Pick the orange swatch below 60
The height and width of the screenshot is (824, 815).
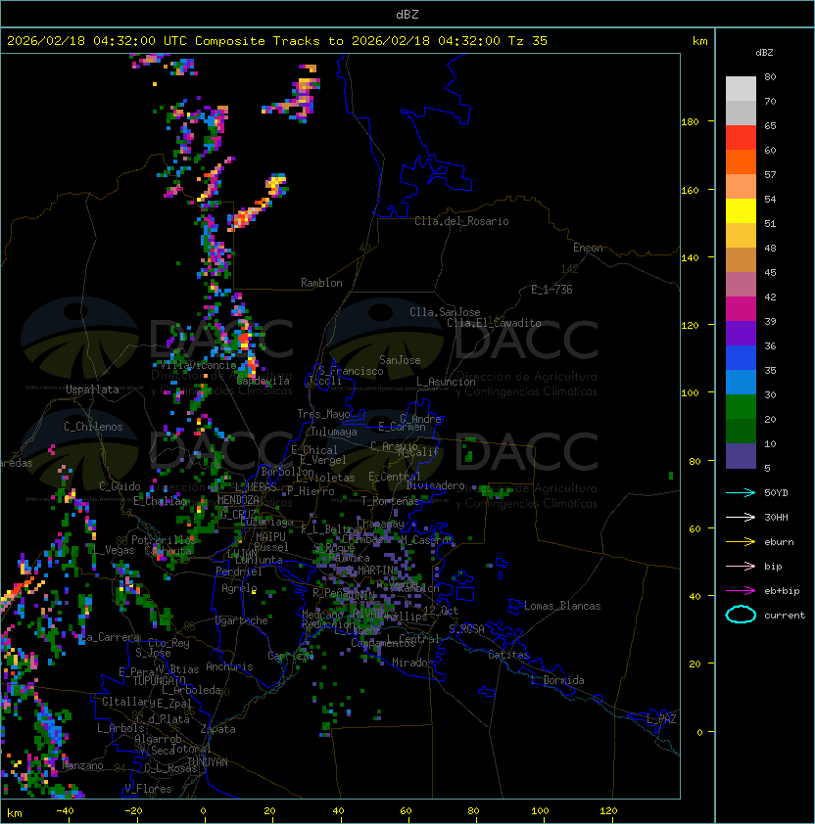[x=741, y=161]
